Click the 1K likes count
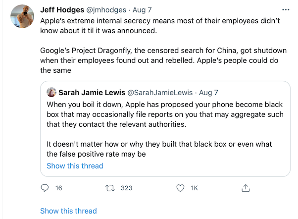Viewport: 298px width, 219px height. tap(194, 188)
